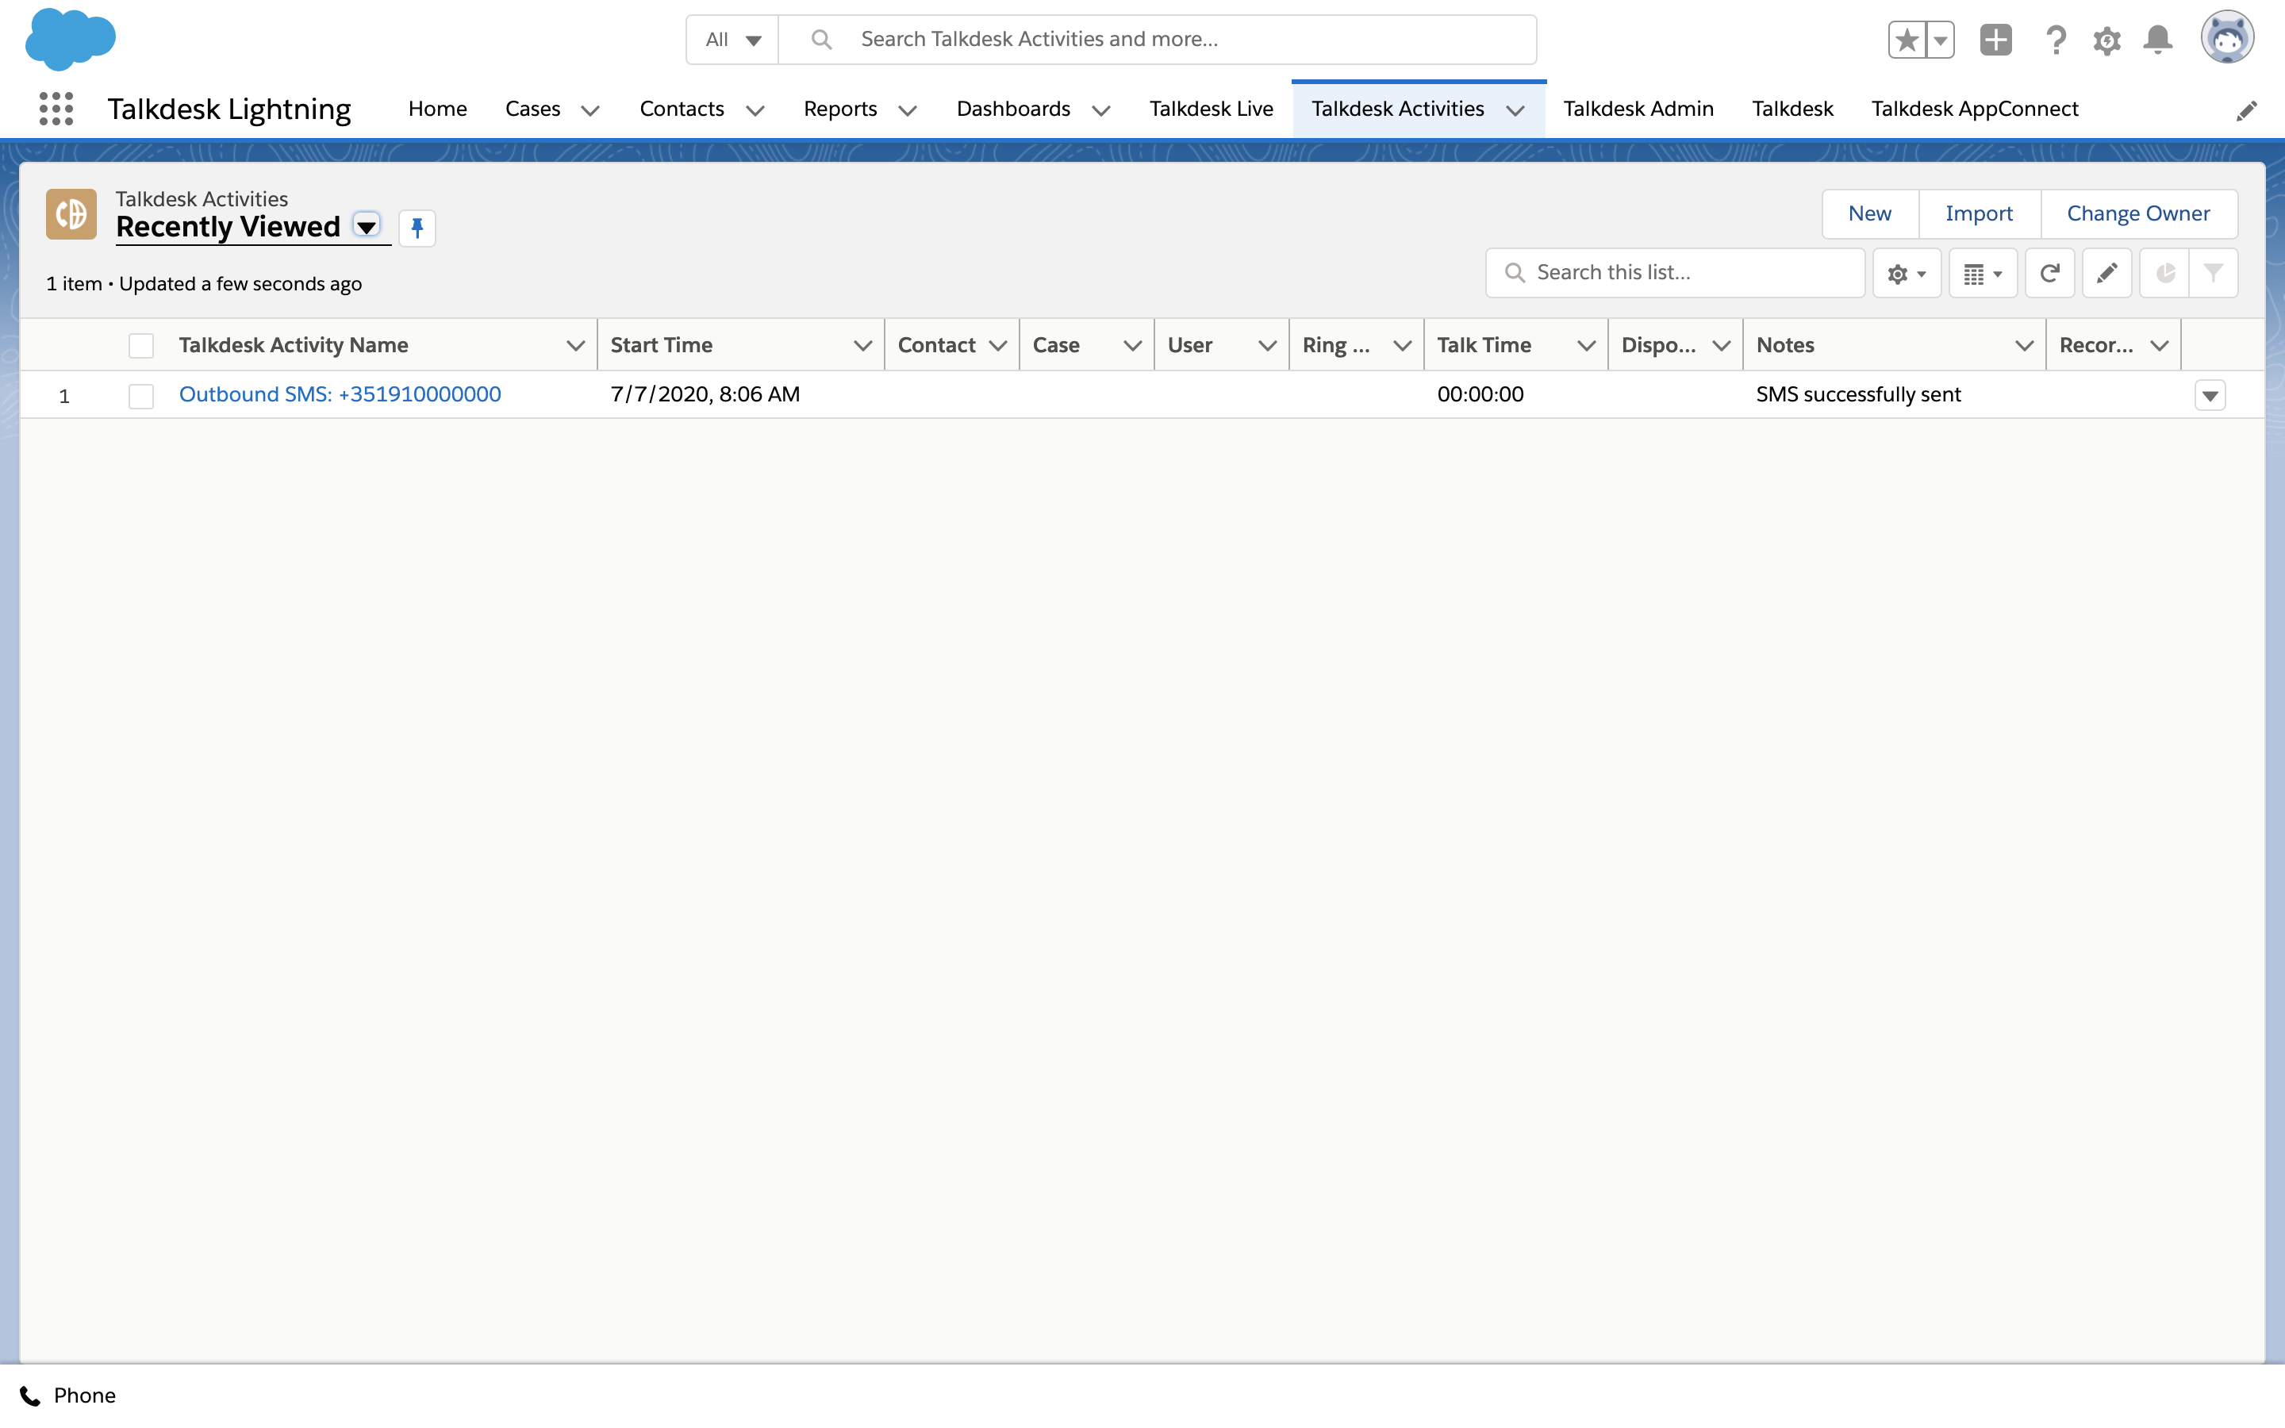The width and height of the screenshot is (2285, 1428).
Task: Open List View Controls gear menu
Action: (1907, 273)
